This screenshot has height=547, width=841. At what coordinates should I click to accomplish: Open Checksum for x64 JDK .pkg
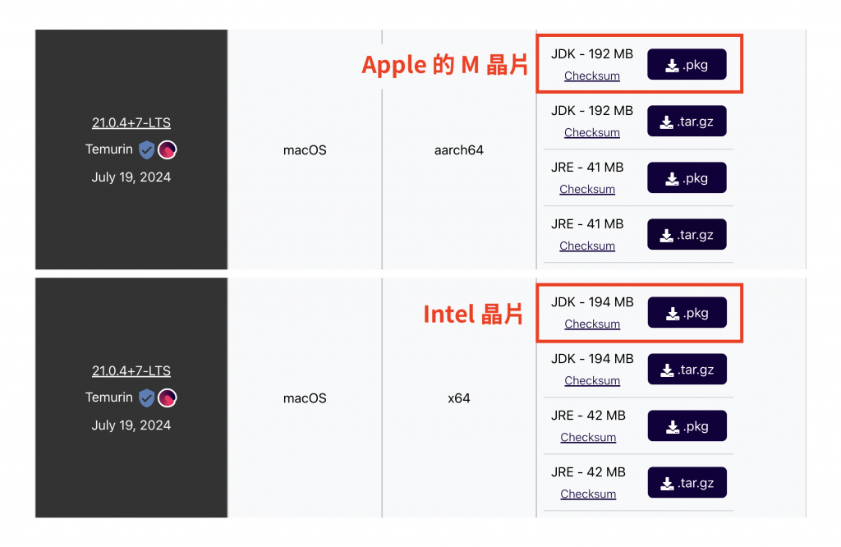pyautogui.click(x=592, y=324)
